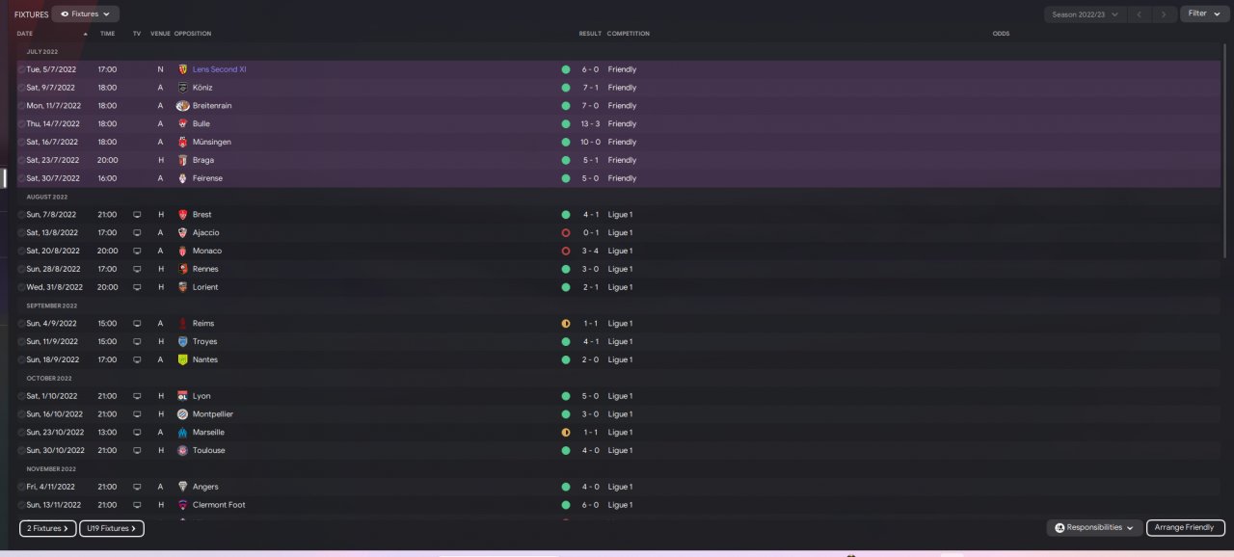Click the Lens Second XI club badge
This screenshot has height=557, width=1234.
point(183,69)
